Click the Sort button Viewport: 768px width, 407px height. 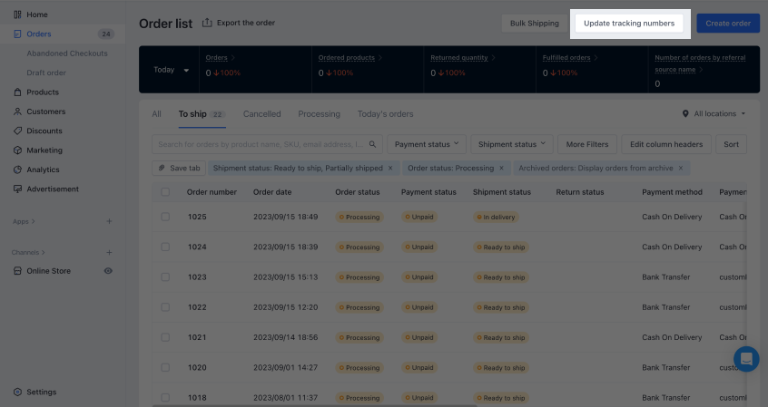(x=732, y=144)
